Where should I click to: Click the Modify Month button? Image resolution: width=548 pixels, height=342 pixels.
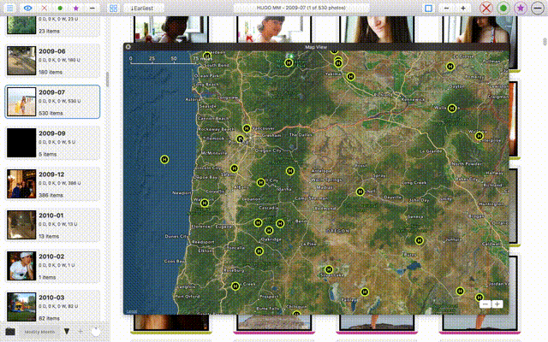(39, 332)
